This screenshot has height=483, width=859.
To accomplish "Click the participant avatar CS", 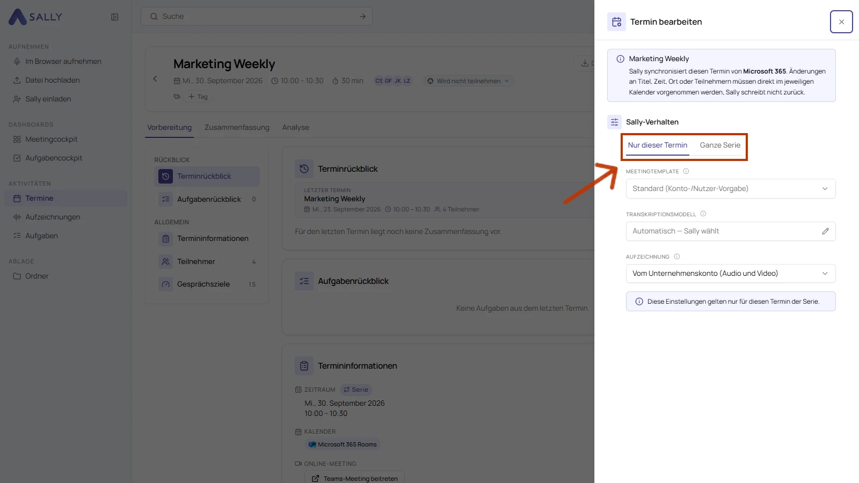I will click(x=379, y=81).
